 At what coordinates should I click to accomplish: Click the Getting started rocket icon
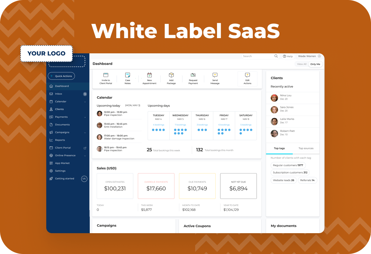51,179
